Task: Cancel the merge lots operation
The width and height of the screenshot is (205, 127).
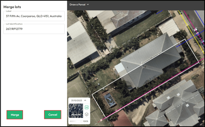Action: 53,115
